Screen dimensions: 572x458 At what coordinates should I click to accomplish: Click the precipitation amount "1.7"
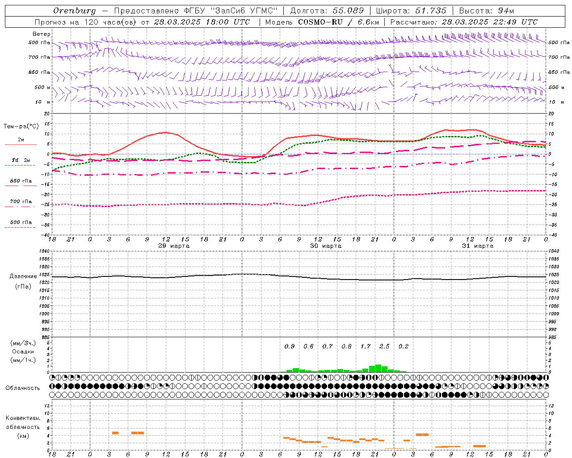[366, 346]
